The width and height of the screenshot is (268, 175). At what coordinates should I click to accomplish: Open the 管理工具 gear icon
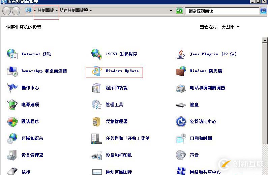tap(97, 105)
